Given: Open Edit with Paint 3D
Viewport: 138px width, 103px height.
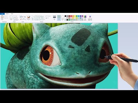Looking at the screenshot, I should click(x=90, y=18).
